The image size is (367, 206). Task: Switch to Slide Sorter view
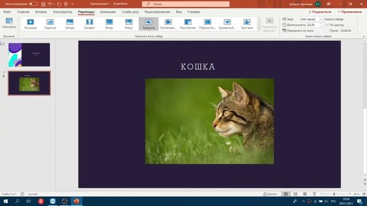(x=295, y=194)
